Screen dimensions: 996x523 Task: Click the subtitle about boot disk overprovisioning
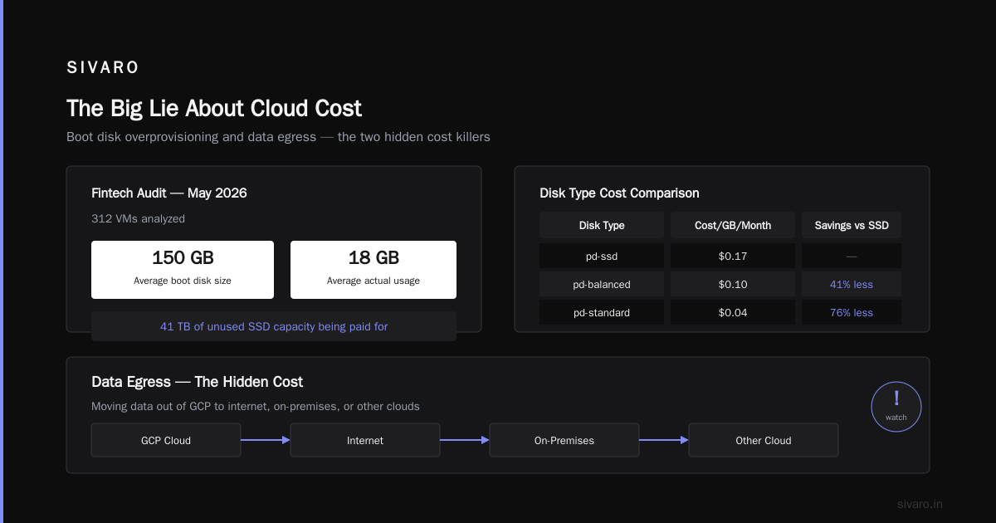point(278,137)
